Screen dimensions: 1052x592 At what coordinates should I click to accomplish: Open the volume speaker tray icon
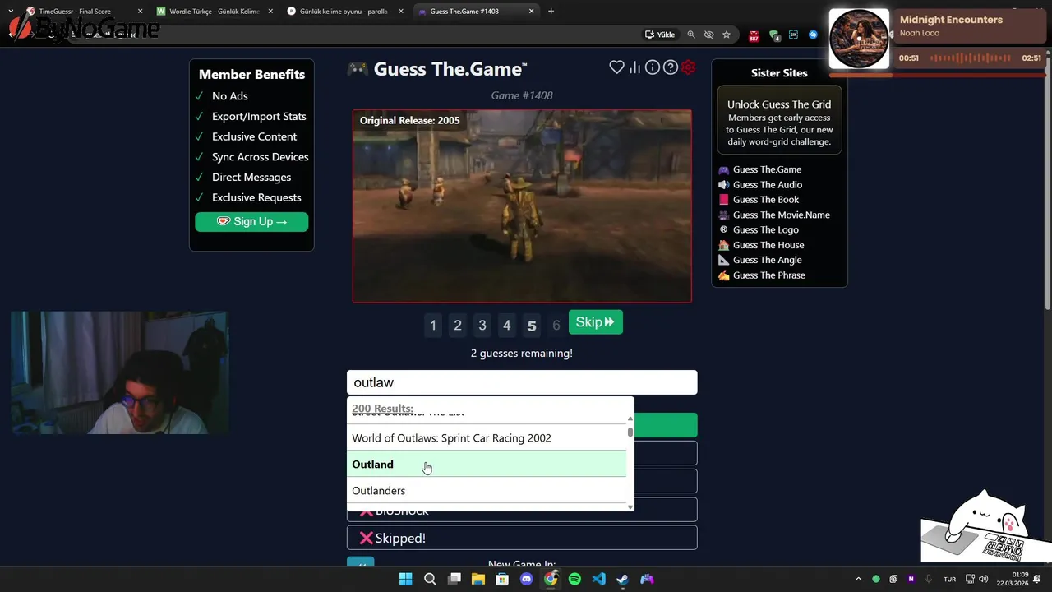[984, 579]
